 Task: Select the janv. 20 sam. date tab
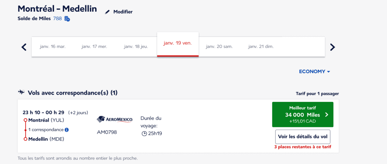point(219,47)
